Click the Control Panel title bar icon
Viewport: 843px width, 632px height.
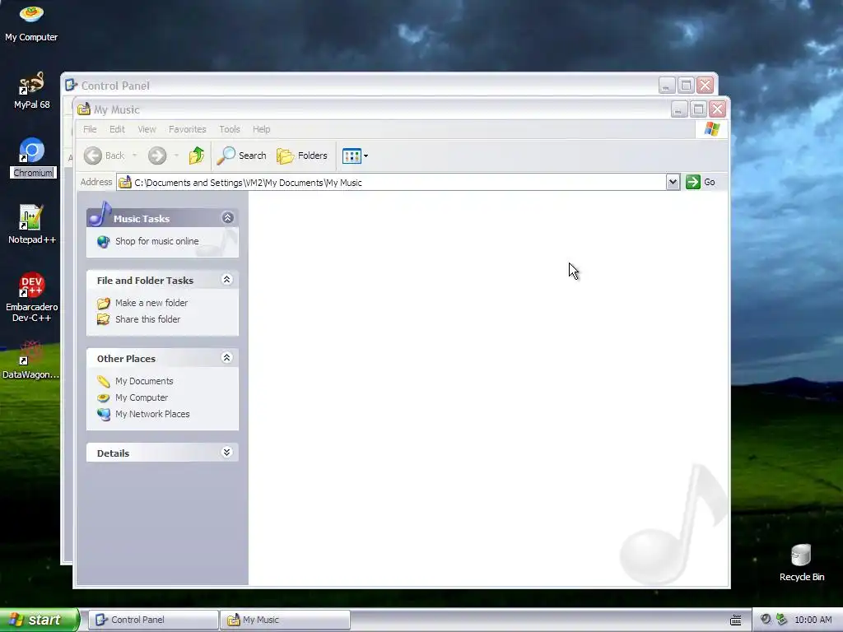(71, 86)
